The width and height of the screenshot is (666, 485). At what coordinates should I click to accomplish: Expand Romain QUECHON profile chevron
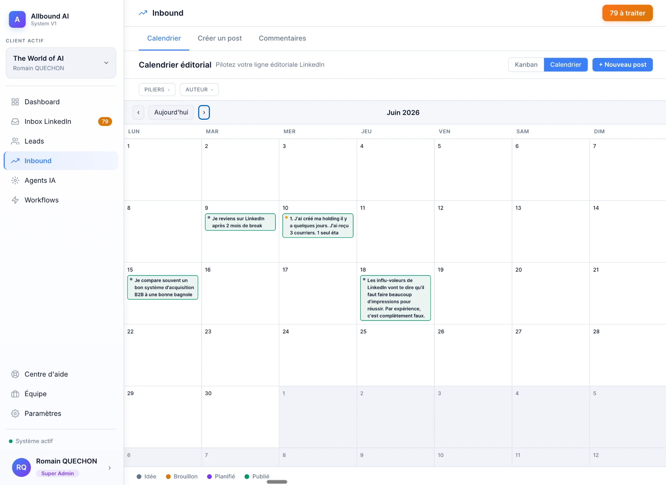pyautogui.click(x=110, y=468)
